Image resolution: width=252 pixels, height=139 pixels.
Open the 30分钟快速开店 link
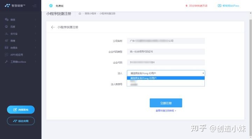198,6
